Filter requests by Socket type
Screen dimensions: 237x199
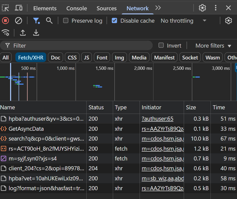(x=190, y=57)
